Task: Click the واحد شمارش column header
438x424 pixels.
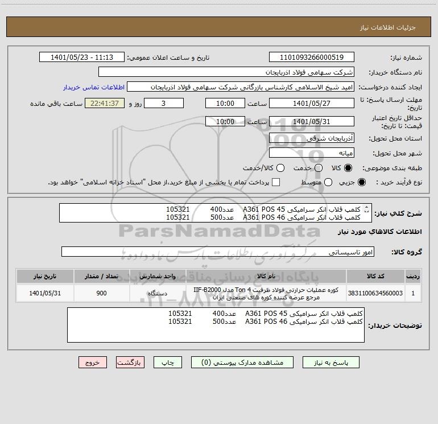Action: pos(158,277)
